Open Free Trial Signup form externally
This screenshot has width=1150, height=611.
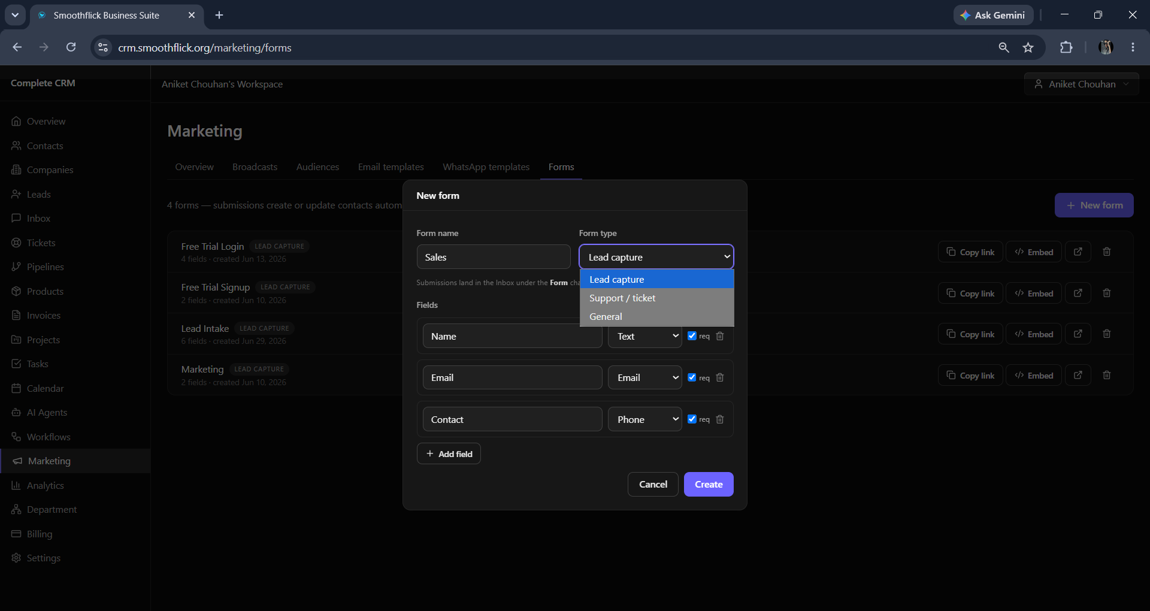click(1078, 293)
